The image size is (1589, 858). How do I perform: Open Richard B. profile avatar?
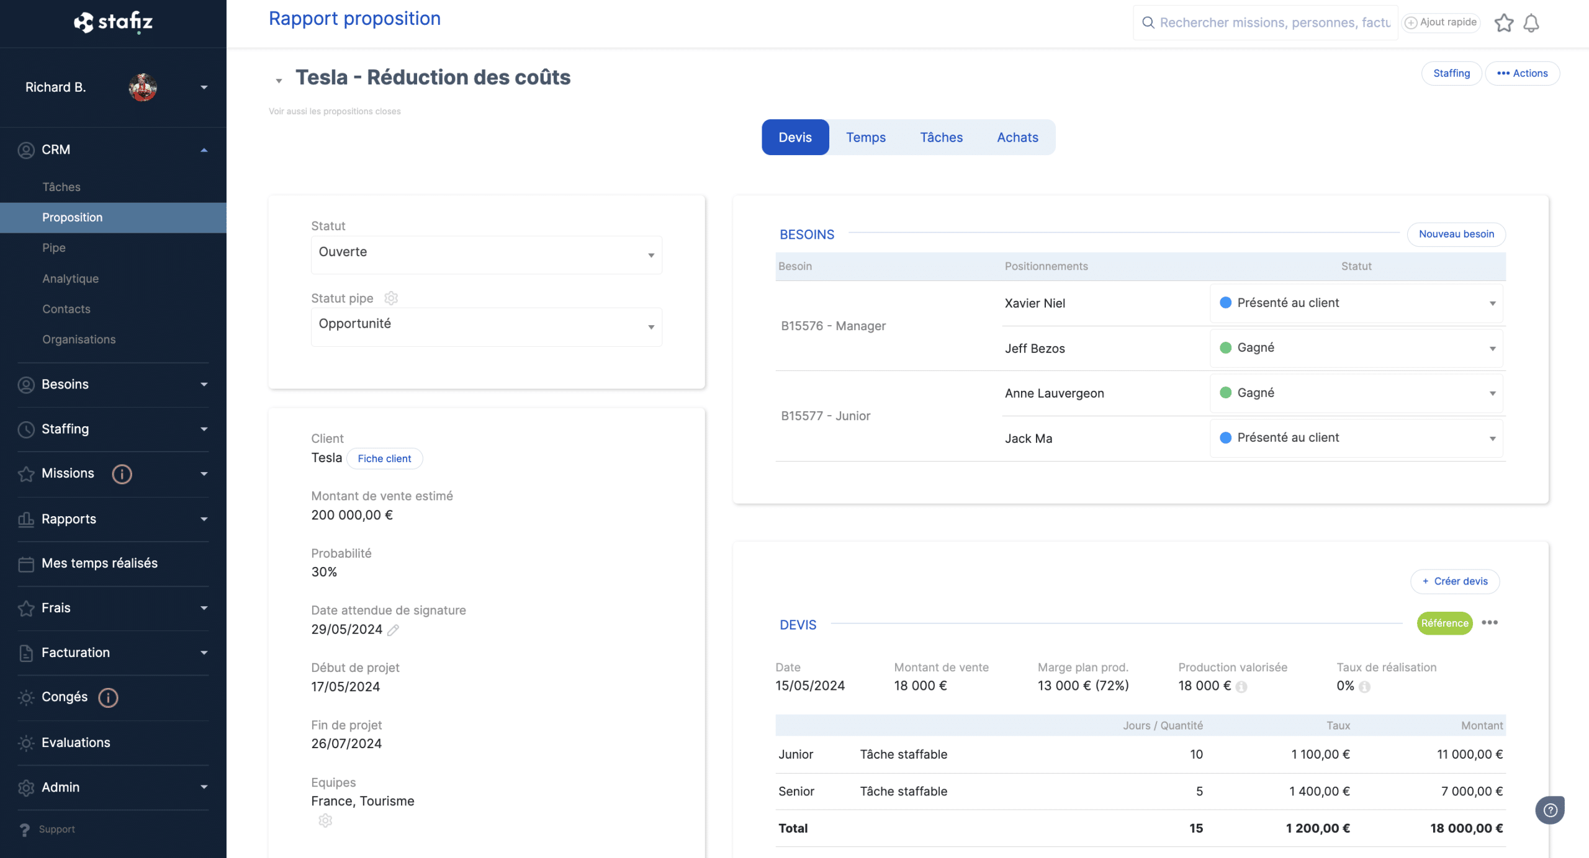143,87
